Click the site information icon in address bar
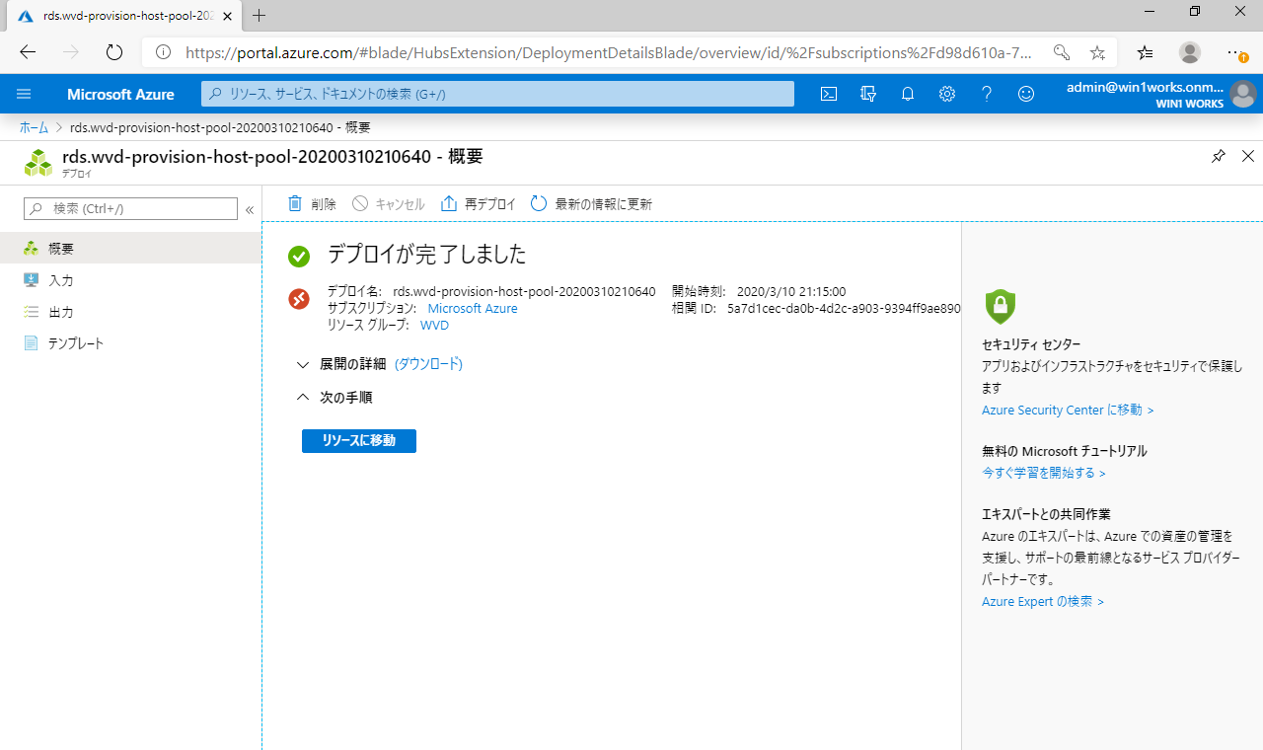The image size is (1263, 750). [x=164, y=52]
